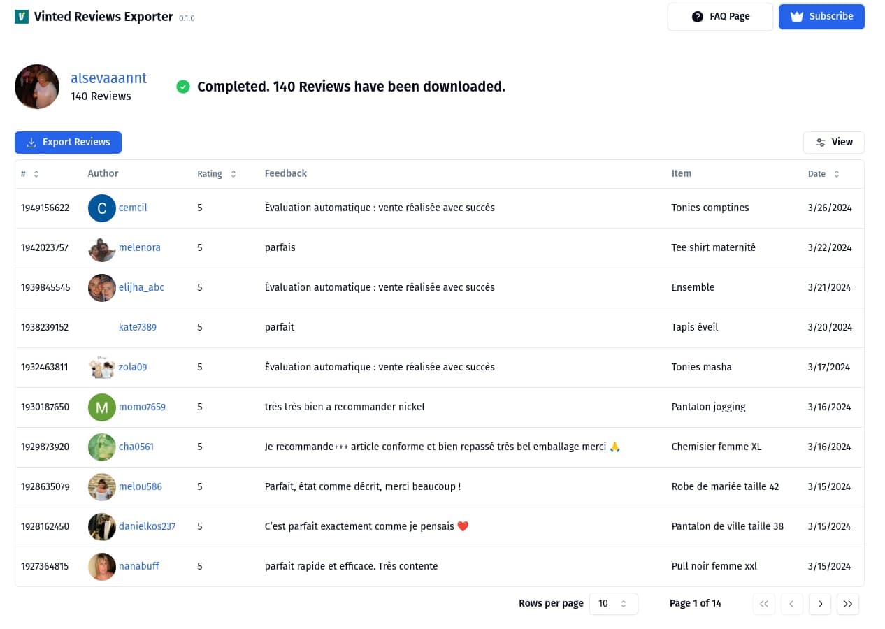Jump to the last page arrow

pos(848,604)
